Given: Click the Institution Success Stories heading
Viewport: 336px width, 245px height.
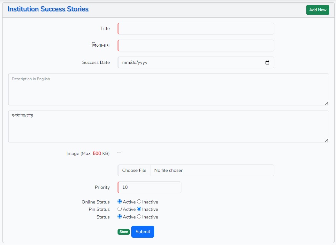Looking at the screenshot, I should (x=48, y=9).
